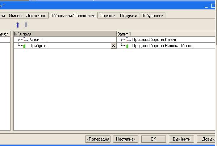Switch to the Умови tab

click(15, 16)
